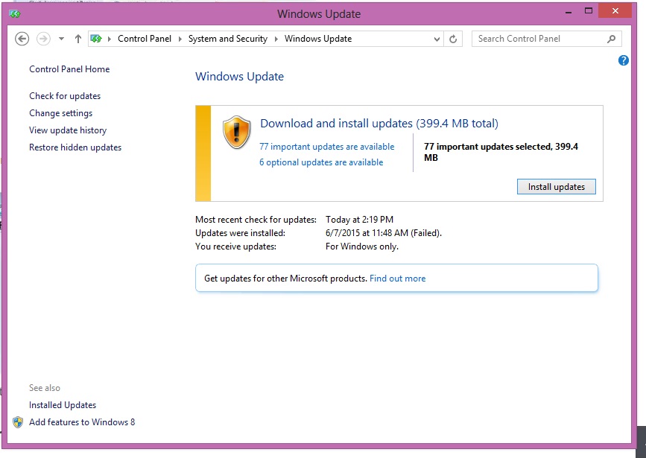Open Change settings

click(x=60, y=113)
